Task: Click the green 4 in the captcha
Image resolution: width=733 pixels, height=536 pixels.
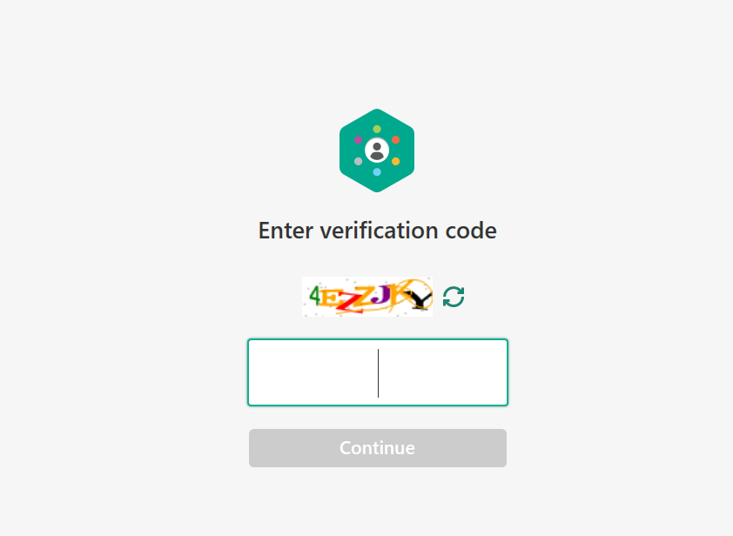Action: [x=315, y=295]
